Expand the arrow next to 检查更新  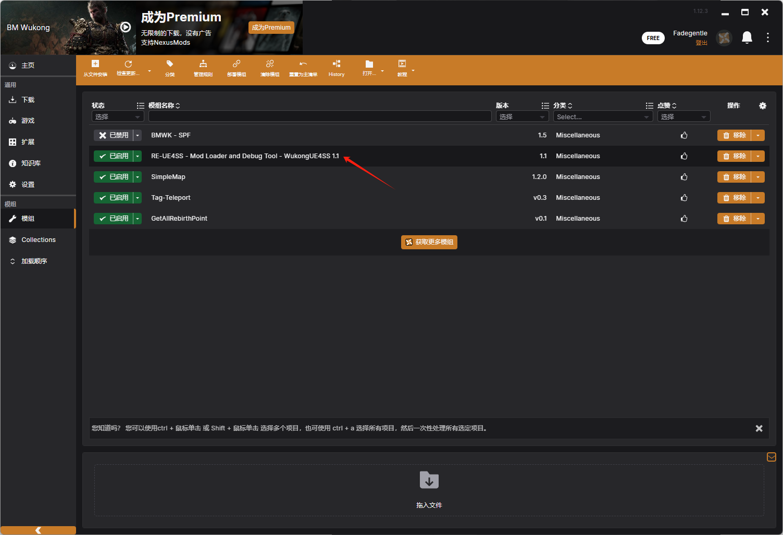coord(150,71)
